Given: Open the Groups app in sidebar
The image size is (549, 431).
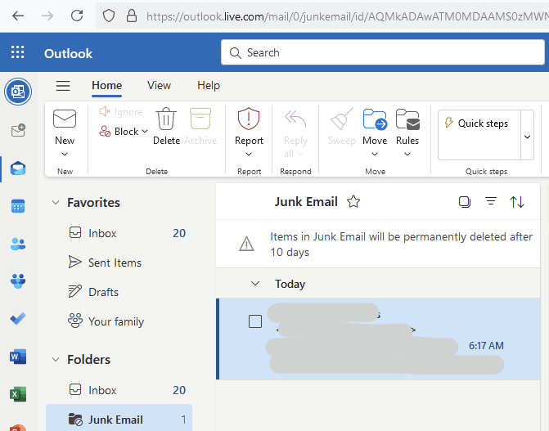Looking at the screenshot, I should click(x=18, y=281).
